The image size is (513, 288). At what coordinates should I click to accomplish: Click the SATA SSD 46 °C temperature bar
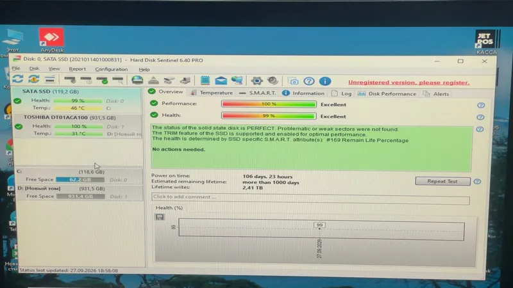pos(78,108)
